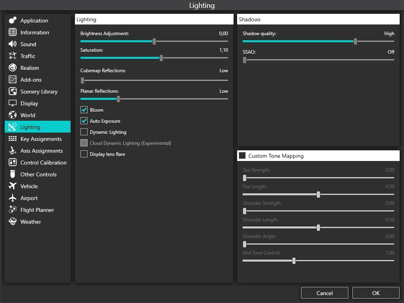Select the Flight Planner icon
Image resolution: width=404 pixels, height=303 pixels.
coord(13,210)
